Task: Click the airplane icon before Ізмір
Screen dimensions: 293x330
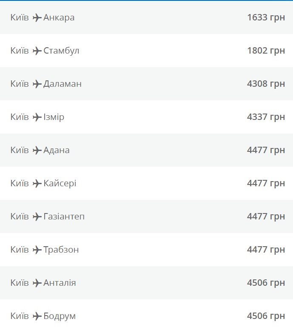Action: pyautogui.click(x=37, y=117)
